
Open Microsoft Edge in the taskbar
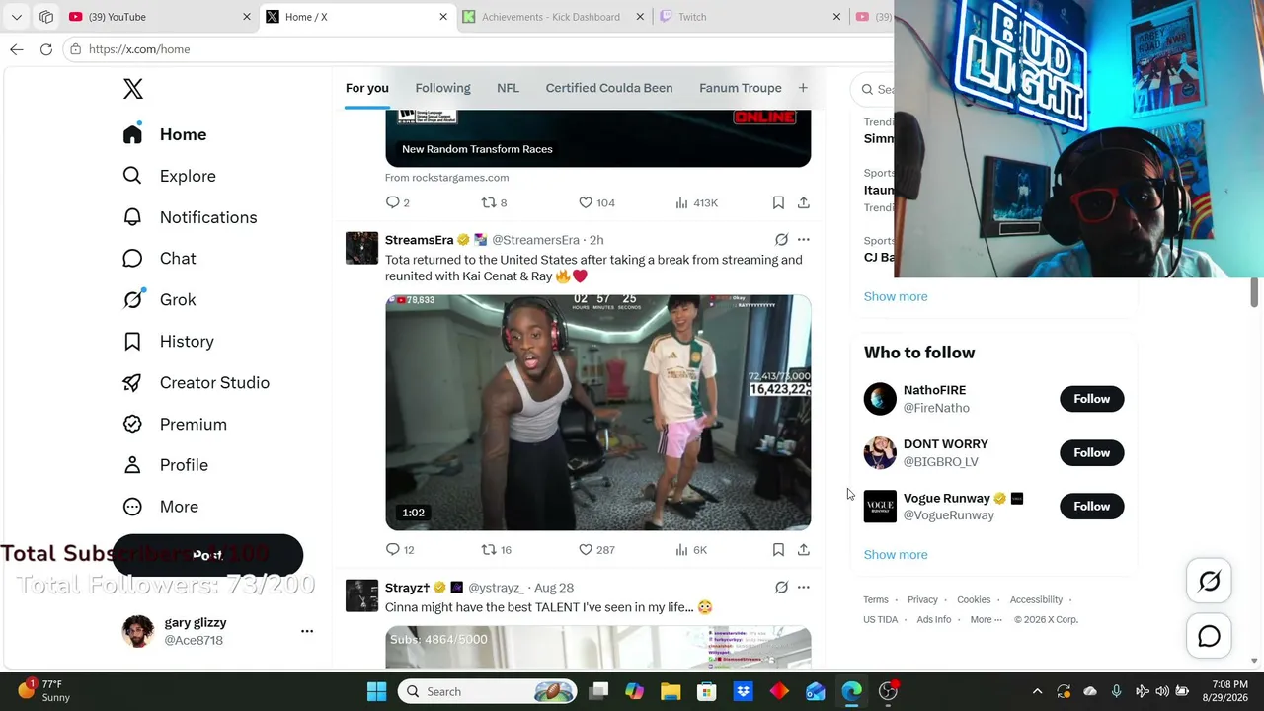tap(851, 691)
